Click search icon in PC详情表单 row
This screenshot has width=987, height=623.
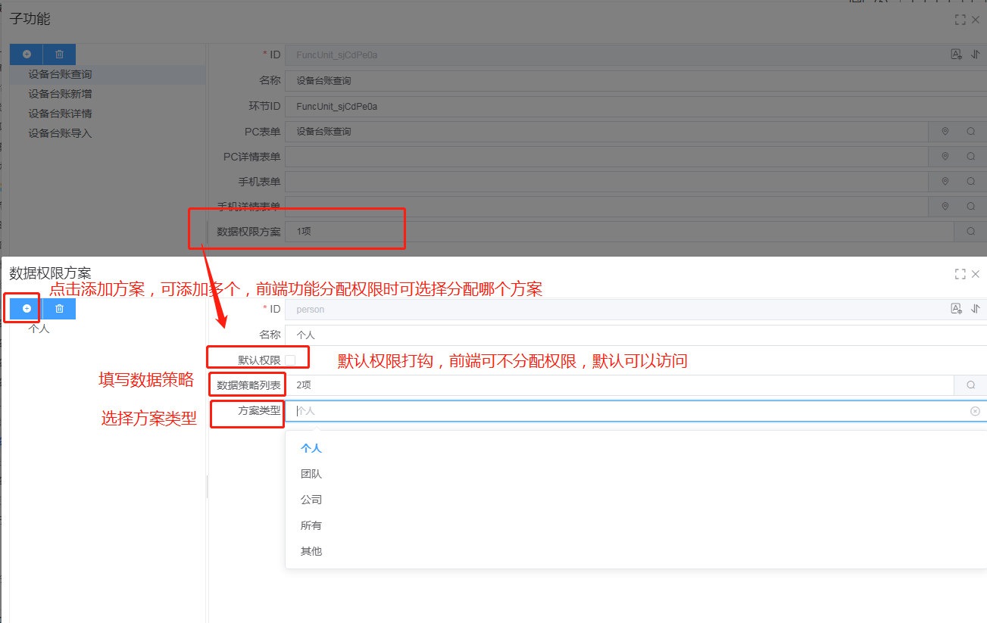point(970,157)
